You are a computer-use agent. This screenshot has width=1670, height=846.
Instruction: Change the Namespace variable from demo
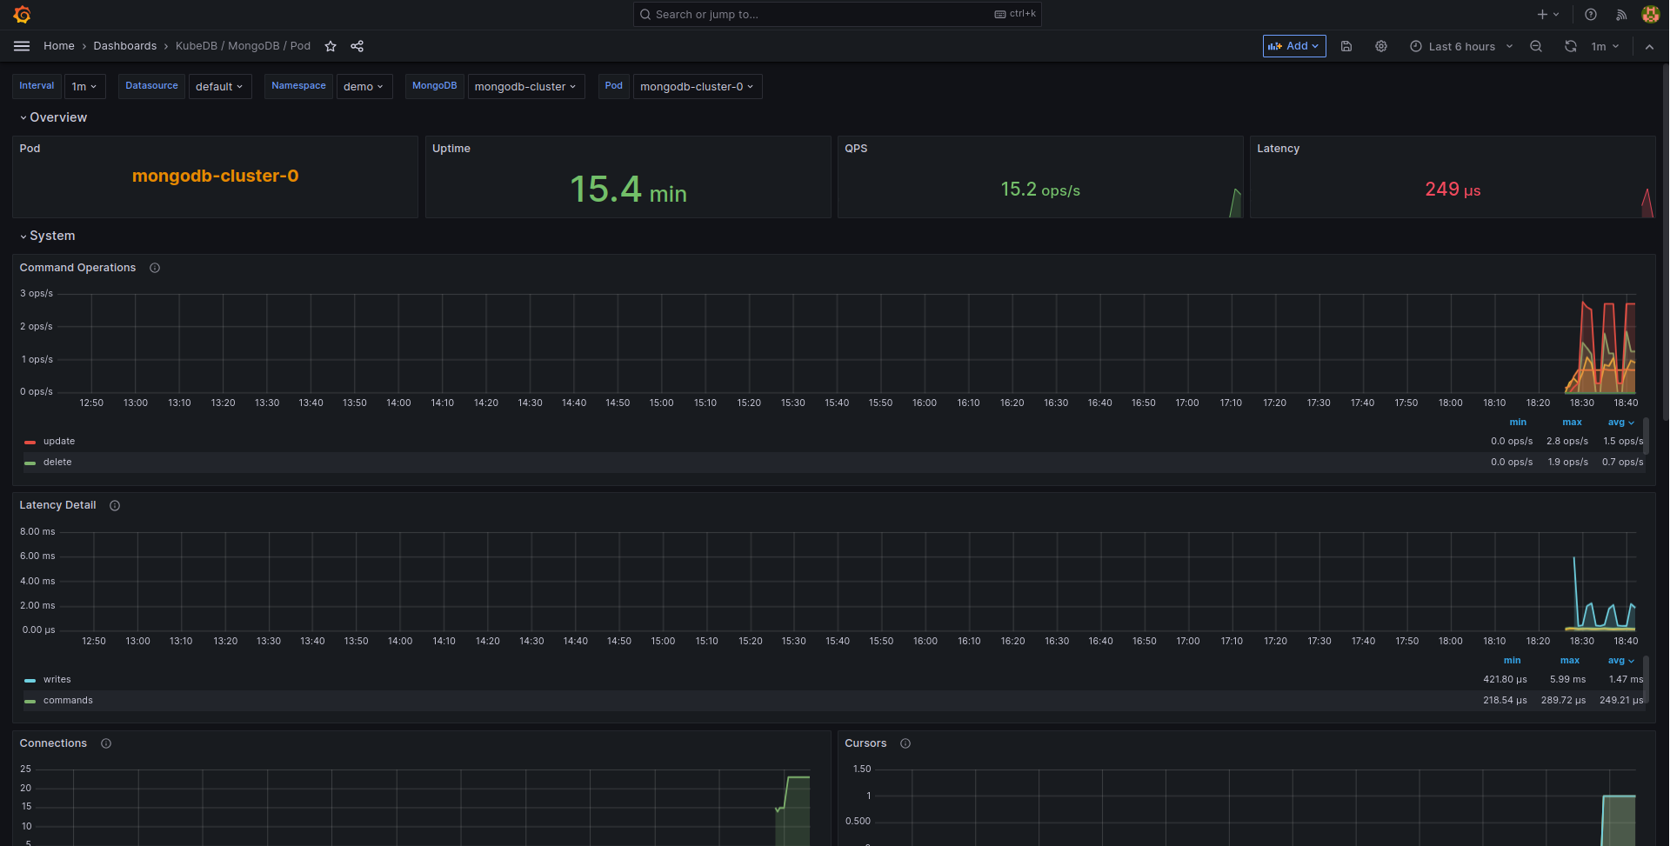point(364,86)
